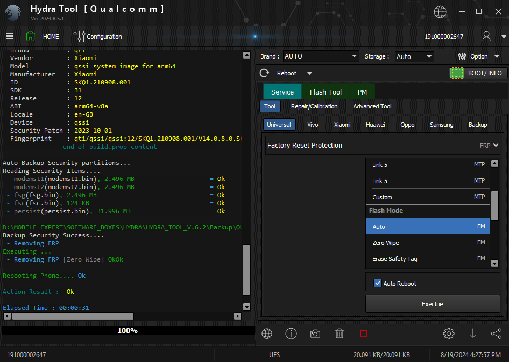Click the user account profile icon
Viewport: 509px width, 362px height.
click(x=486, y=36)
